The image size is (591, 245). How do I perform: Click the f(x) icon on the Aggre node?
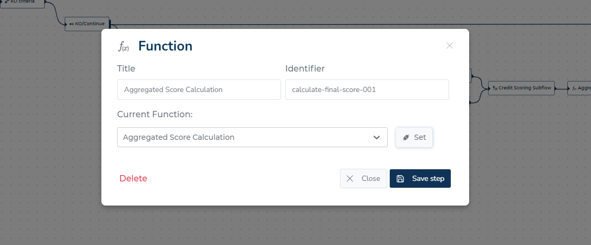574,88
